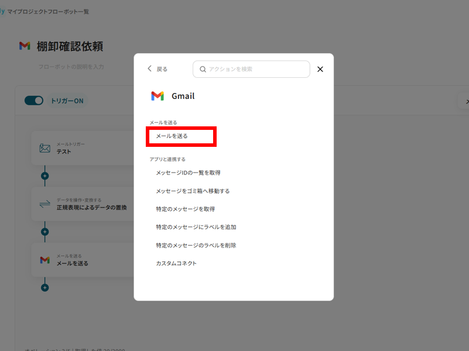Choose メッセージIDの一覧を取得
Screen dimensions: 469x351
click(x=188, y=173)
